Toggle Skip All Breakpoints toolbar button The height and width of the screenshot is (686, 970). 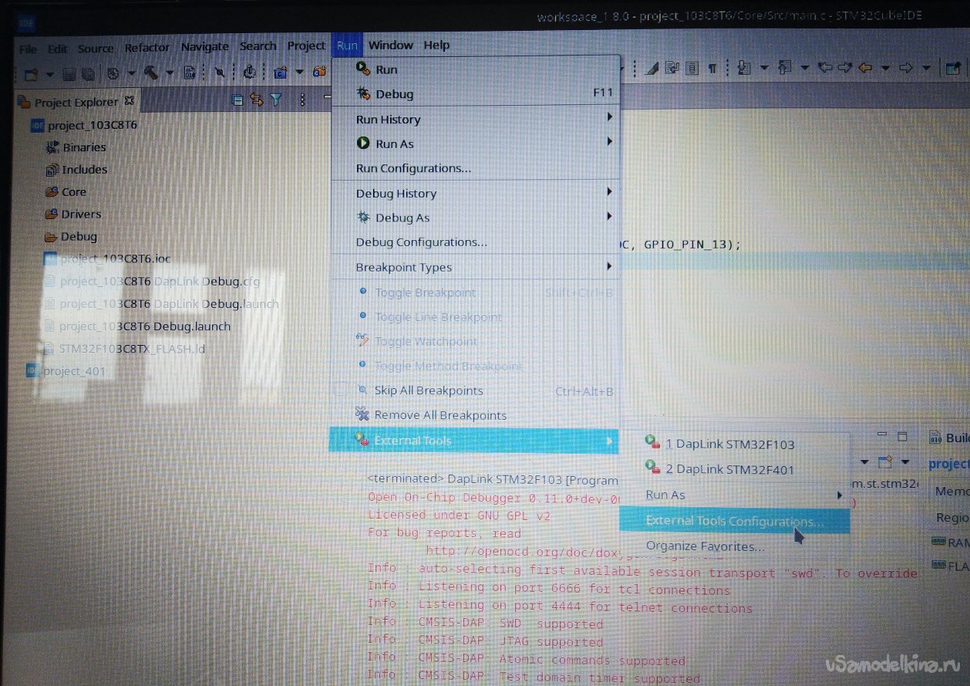(x=220, y=73)
